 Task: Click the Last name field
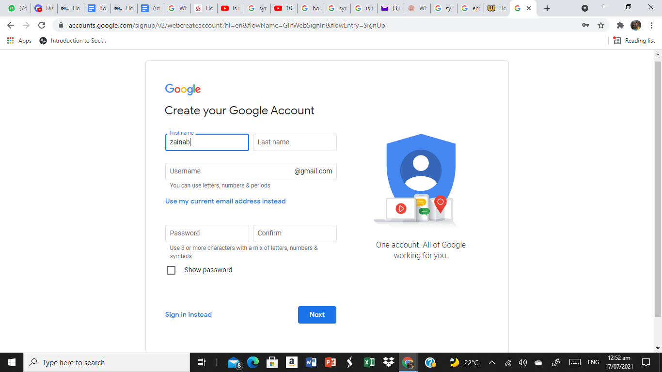295,142
